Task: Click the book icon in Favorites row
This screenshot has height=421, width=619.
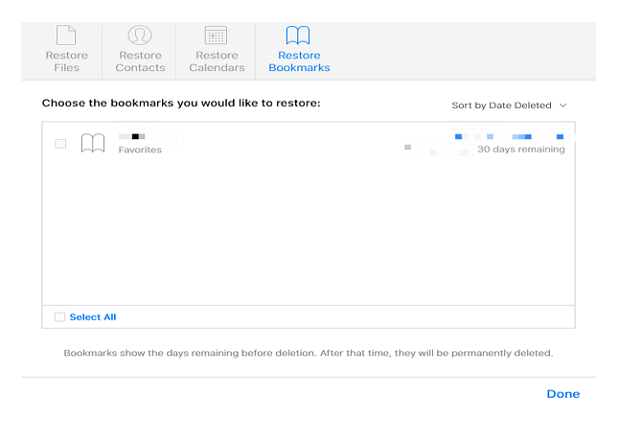Action: click(x=93, y=144)
